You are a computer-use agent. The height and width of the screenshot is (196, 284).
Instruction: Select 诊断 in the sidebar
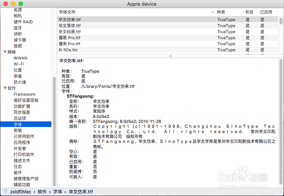pos(18,34)
